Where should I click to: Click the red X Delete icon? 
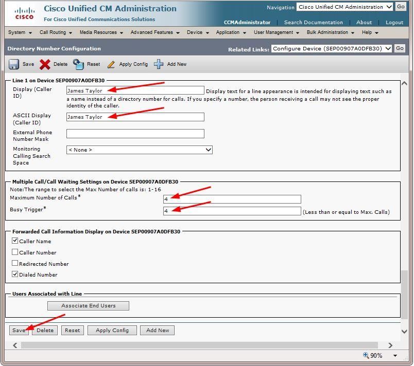45,64
